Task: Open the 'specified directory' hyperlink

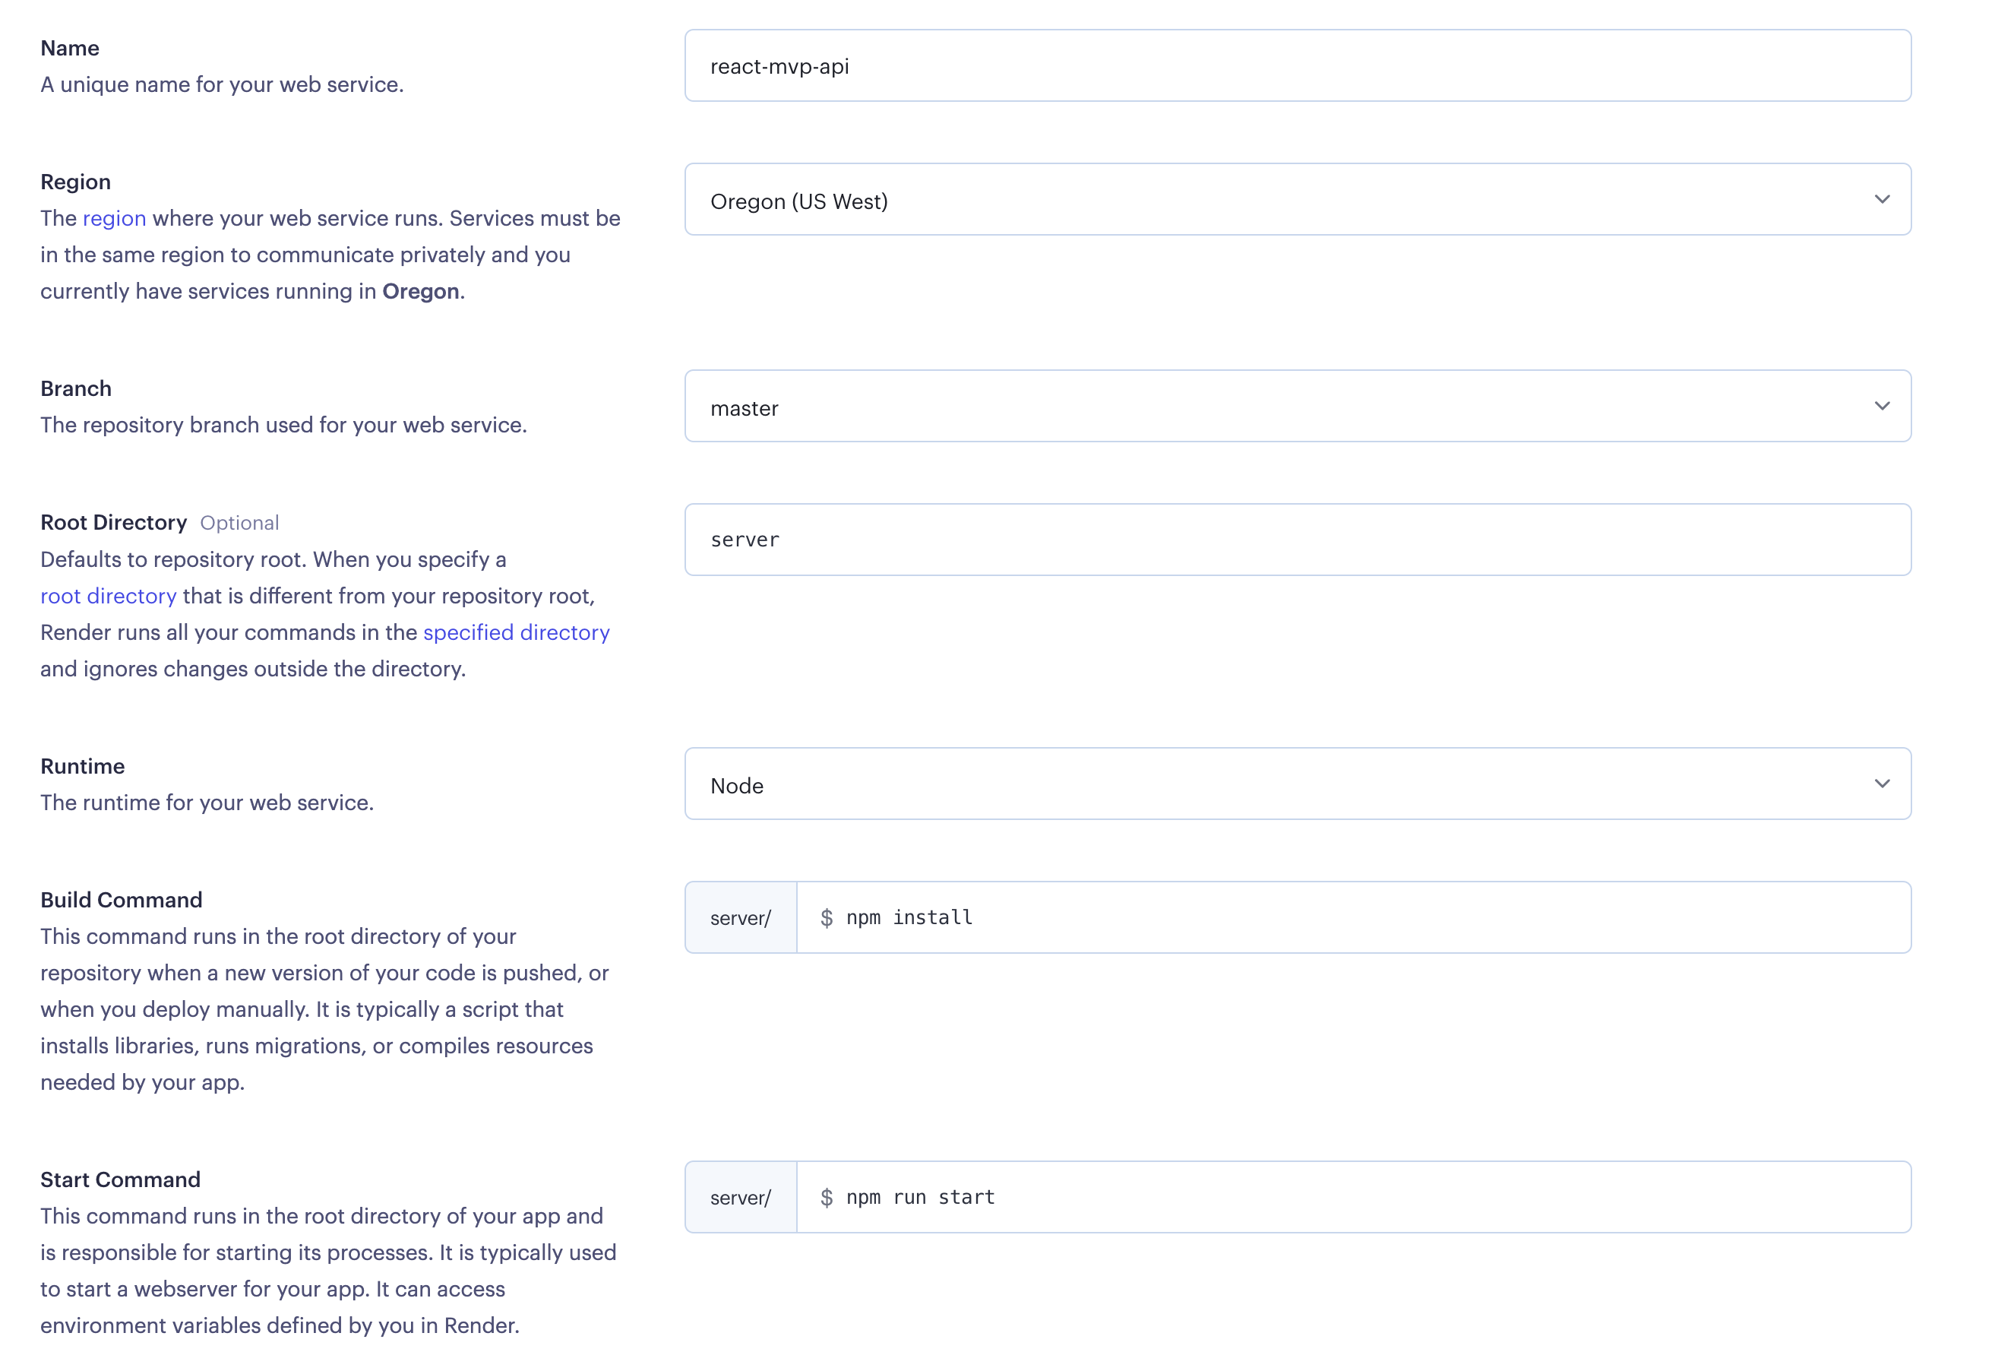Action: (516, 632)
